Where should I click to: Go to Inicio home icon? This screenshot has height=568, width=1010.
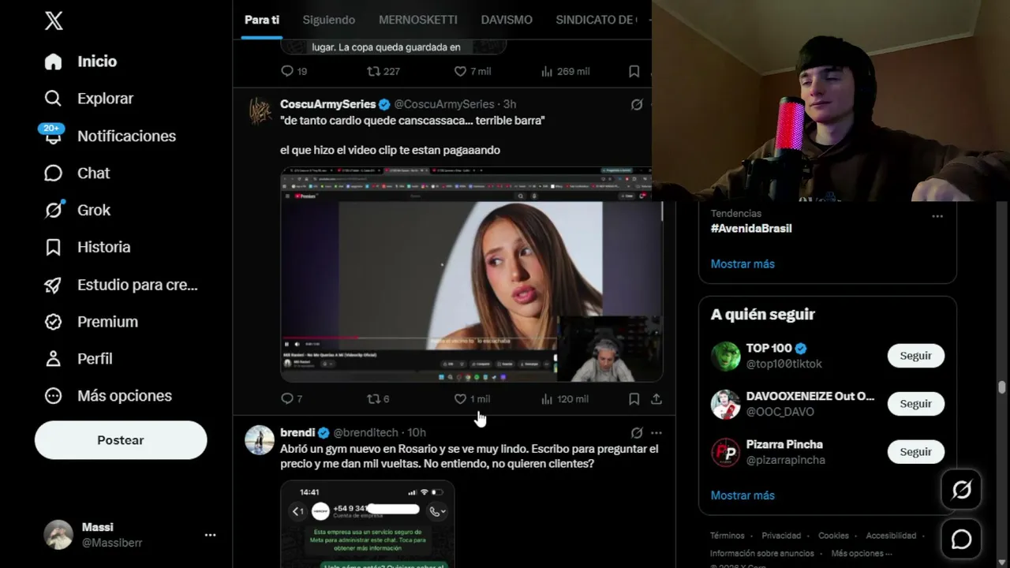pos(53,62)
